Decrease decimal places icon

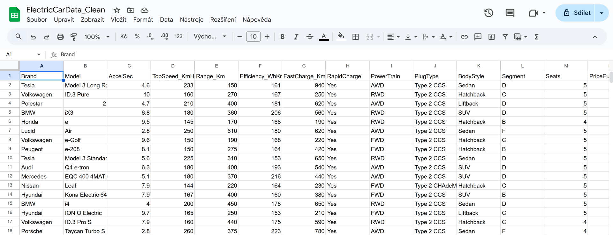tap(151, 37)
